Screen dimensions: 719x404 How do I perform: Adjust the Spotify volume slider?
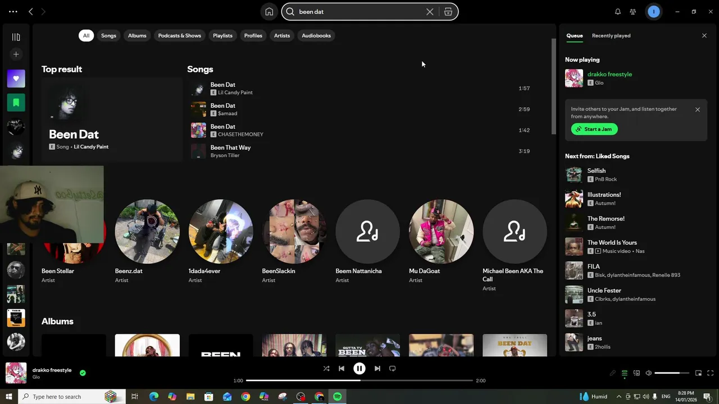tap(671, 373)
